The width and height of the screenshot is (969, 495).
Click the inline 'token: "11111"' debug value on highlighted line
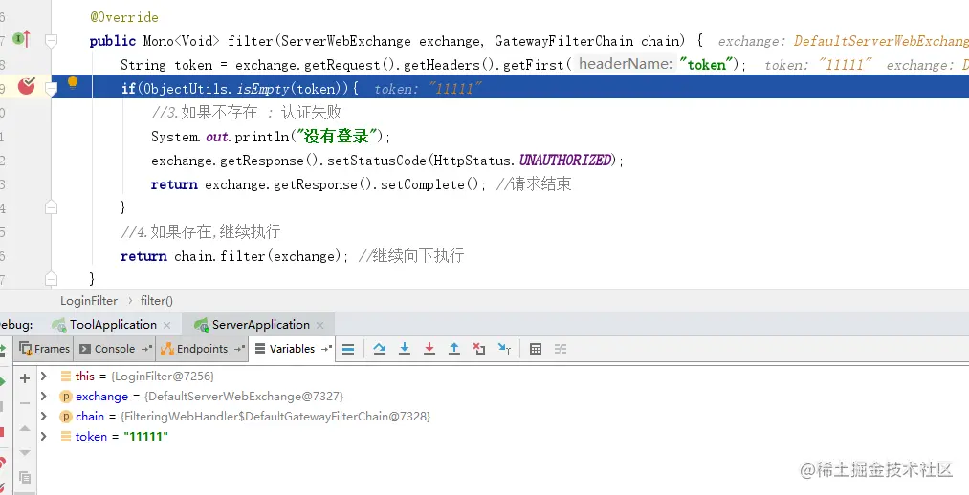[428, 89]
